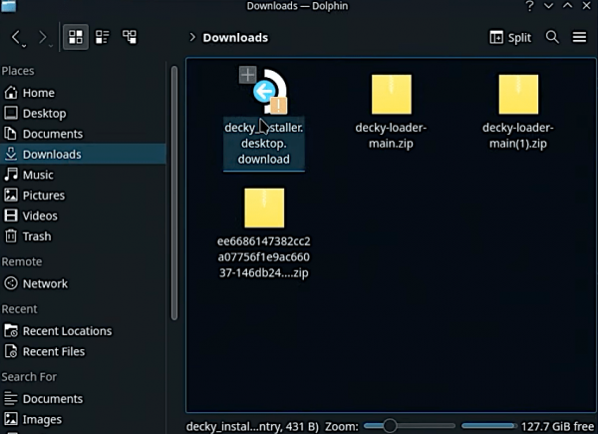Screen dimensions: 598x434
Task: Click the Pictures sidebar icon
Action: pos(11,195)
